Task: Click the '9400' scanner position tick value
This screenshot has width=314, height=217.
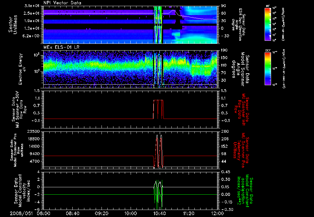Action: click(34, 154)
